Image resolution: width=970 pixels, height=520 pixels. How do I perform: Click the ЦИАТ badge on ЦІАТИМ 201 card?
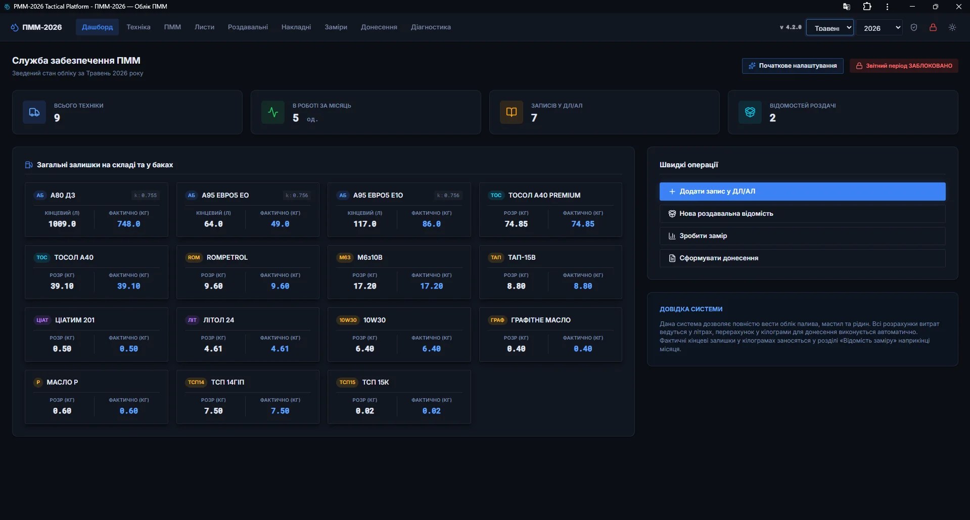[42, 320]
